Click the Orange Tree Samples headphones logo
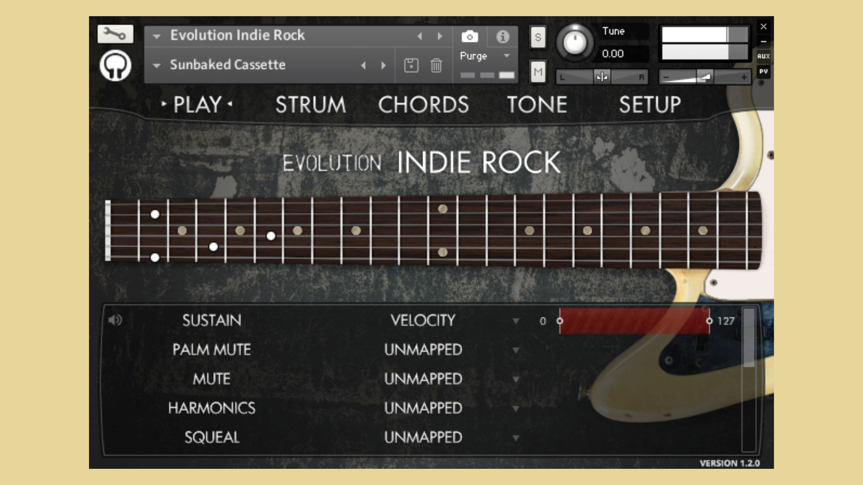Screen dimensions: 863x485 click(x=115, y=65)
